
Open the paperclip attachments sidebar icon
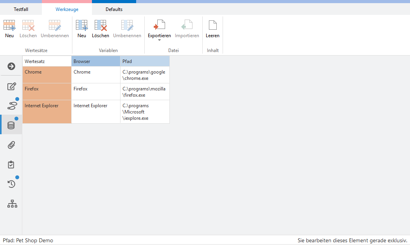[x=11, y=145]
